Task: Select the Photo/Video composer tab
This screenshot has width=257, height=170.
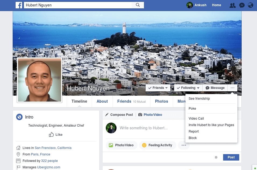Action: point(150,115)
